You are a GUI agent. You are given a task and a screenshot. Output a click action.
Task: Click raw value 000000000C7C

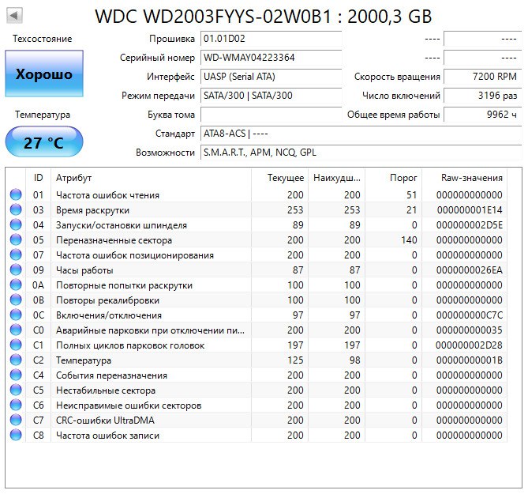470,315
